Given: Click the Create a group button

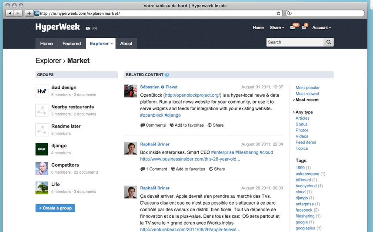Looking at the screenshot, I should [x=55, y=208].
